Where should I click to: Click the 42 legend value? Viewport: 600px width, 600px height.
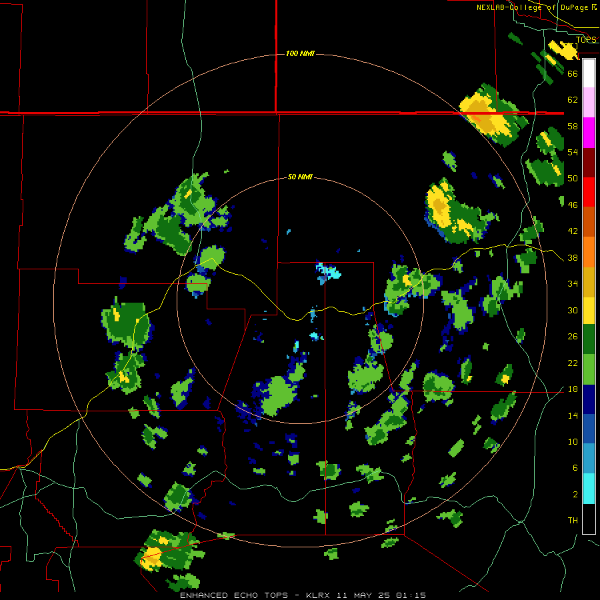point(573,231)
